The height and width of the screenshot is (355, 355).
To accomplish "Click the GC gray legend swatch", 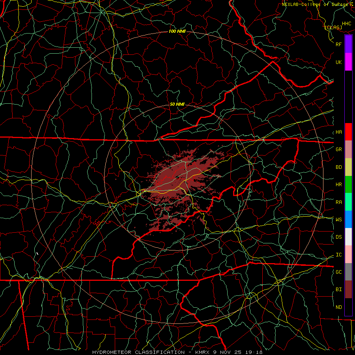I will (x=348, y=272).
